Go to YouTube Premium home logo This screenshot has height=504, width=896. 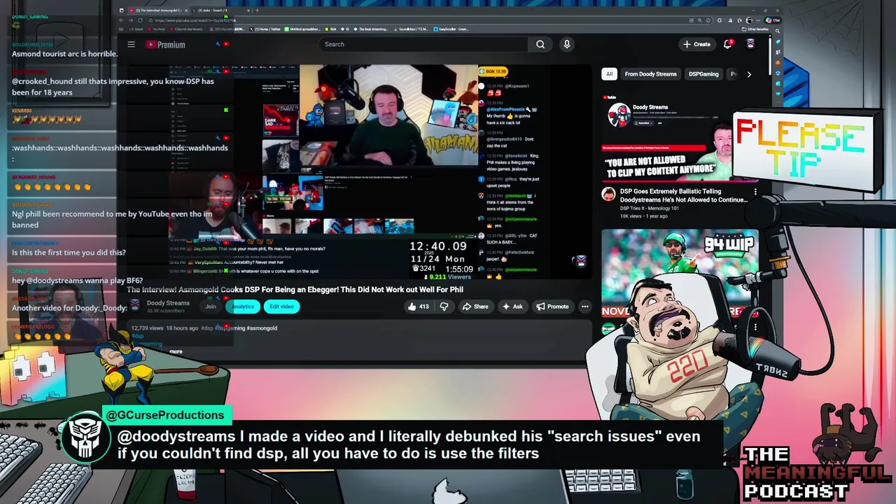(x=165, y=45)
